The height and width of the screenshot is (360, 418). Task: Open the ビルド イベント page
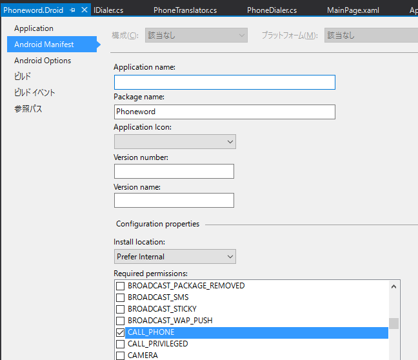[x=35, y=92]
